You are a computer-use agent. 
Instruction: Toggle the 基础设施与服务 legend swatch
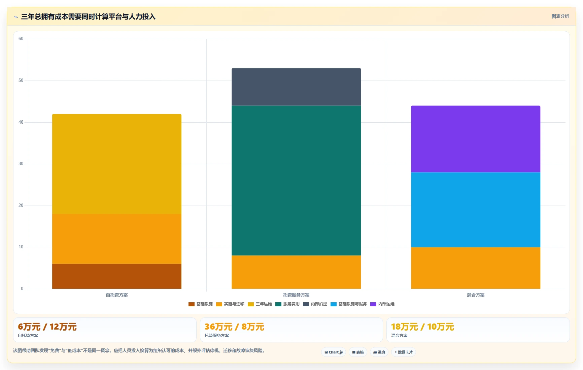pyautogui.click(x=333, y=304)
